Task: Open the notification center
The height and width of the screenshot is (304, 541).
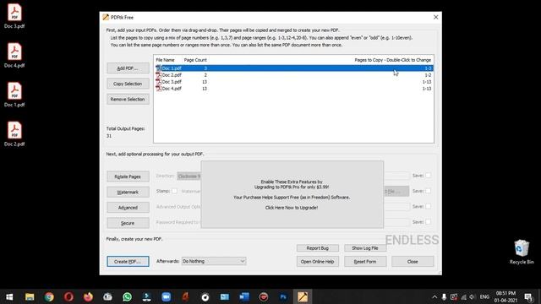Action: click(529, 296)
